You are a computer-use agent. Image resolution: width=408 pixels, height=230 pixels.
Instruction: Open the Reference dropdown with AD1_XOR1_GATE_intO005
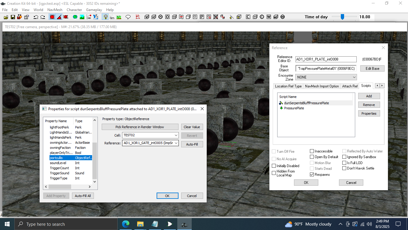(x=150, y=143)
